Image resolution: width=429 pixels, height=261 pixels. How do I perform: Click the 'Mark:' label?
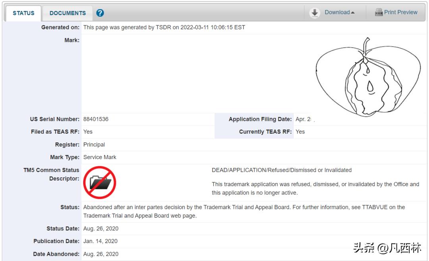[72, 40]
